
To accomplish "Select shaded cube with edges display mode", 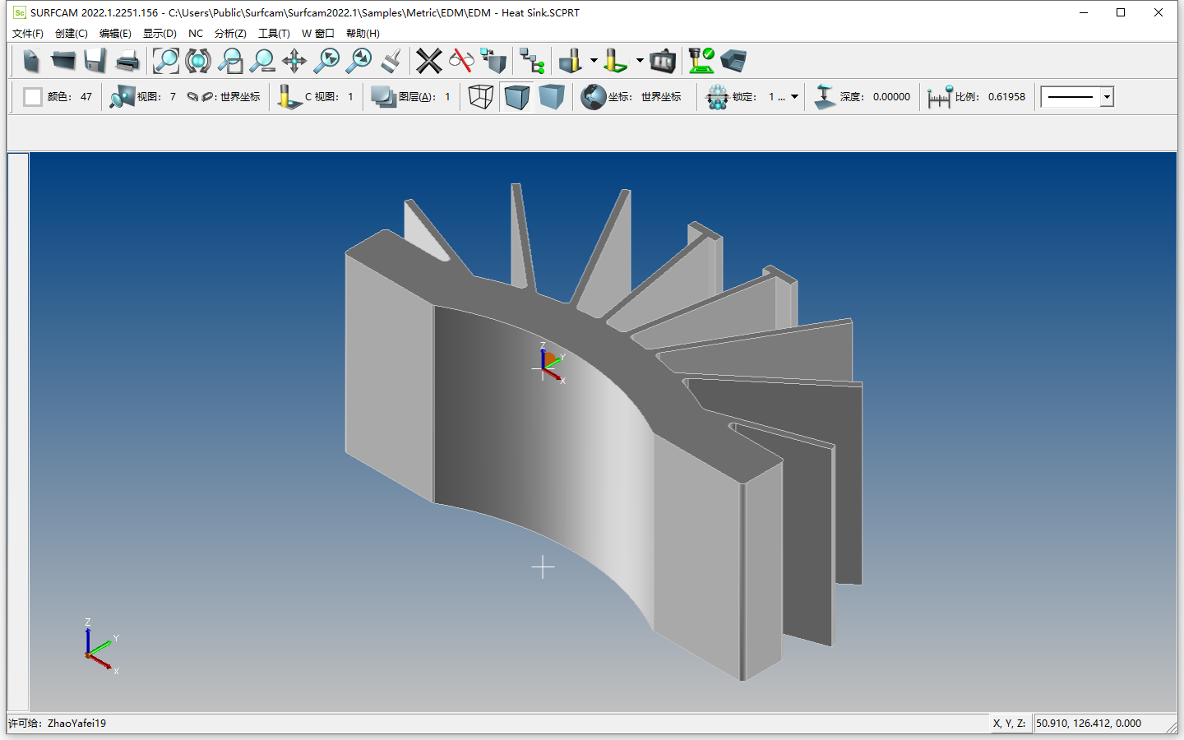I will (516, 97).
